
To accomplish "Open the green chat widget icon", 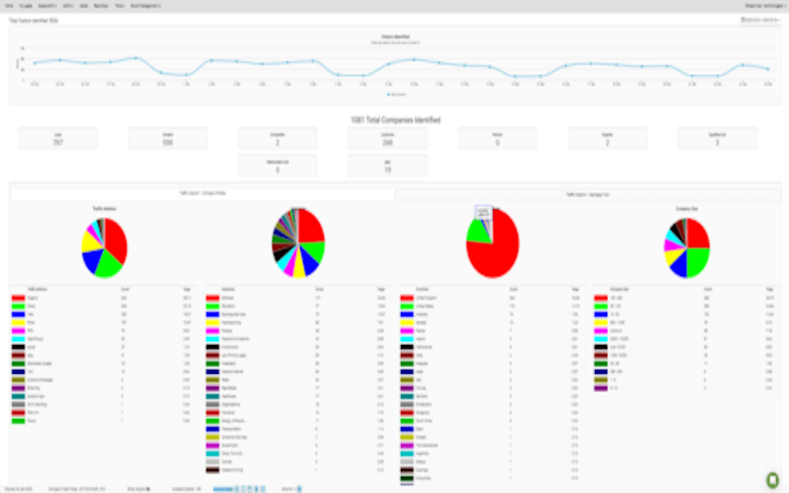I will point(772,479).
